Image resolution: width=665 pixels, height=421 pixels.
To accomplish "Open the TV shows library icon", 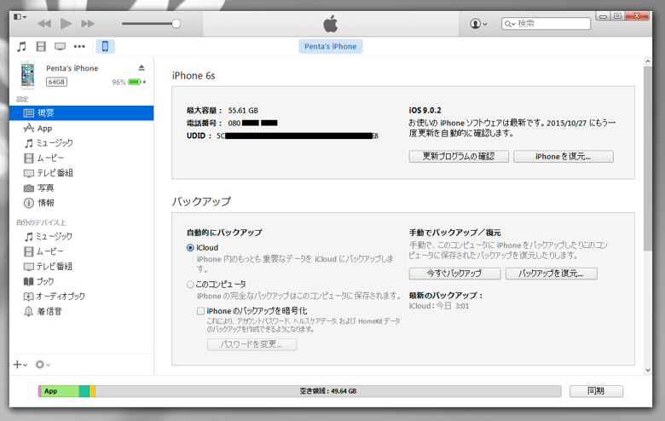I will (60, 47).
